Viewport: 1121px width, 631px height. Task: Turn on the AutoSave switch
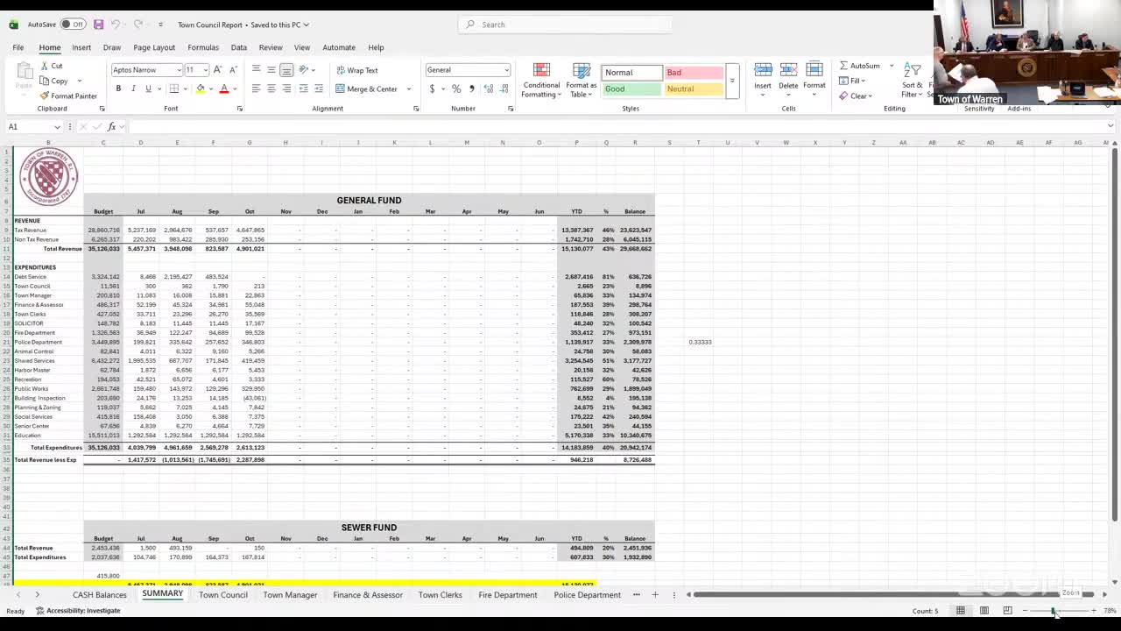point(72,25)
